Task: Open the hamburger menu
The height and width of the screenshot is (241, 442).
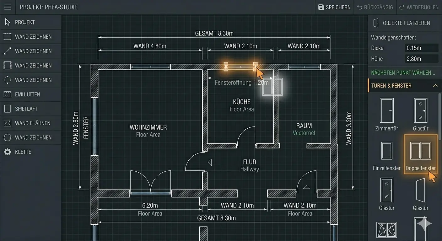Action: [x=8, y=7]
